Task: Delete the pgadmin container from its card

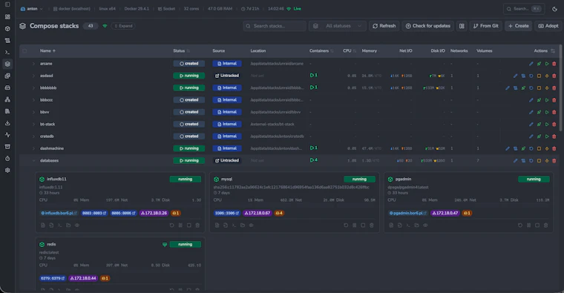Action: tap(545, 225)
